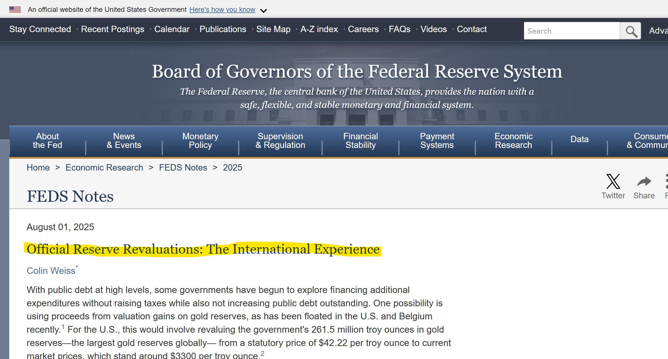Open the Recent Postings link

tap(112, 29)
